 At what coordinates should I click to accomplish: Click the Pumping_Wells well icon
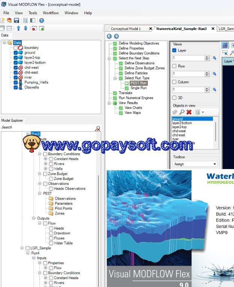coord(21,82)
